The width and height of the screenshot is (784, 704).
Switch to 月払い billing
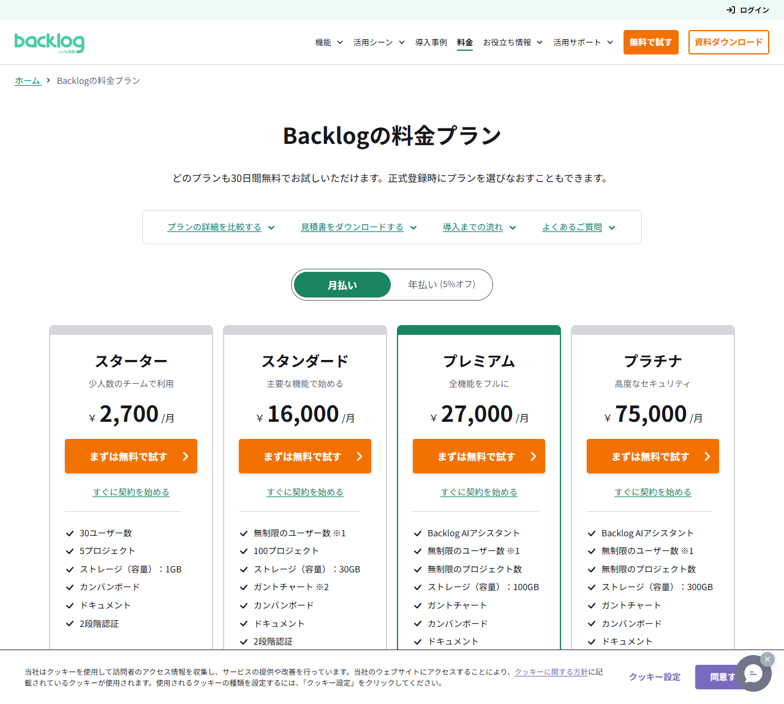342,285
